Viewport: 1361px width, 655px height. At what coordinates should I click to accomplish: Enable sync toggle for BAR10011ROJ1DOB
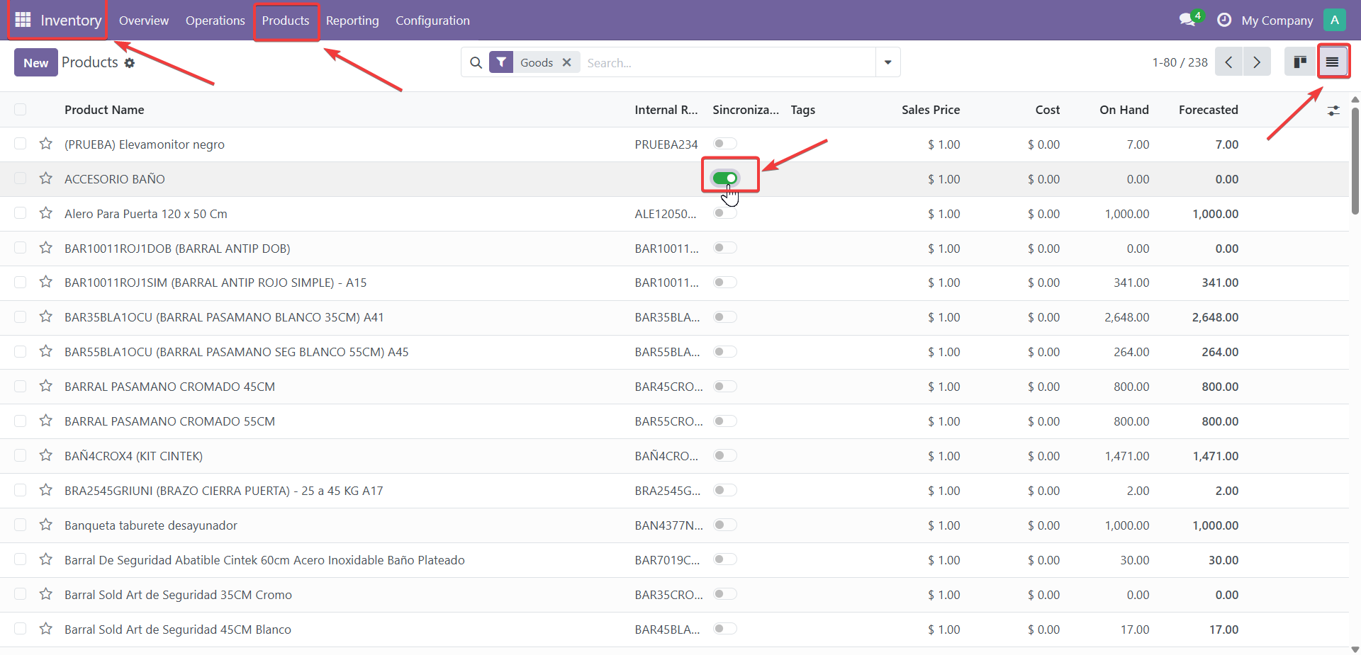coord(725,248)
